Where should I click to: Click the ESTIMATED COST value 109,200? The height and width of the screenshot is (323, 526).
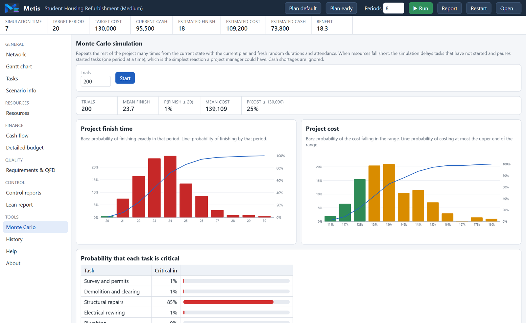(x=237, y=29)
